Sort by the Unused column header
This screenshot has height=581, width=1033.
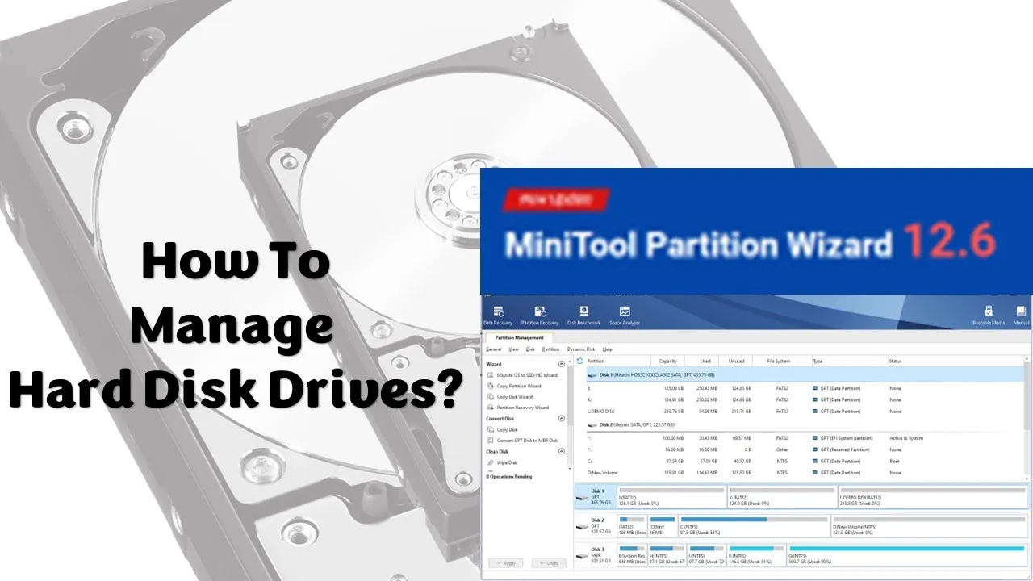coord(736,361)
